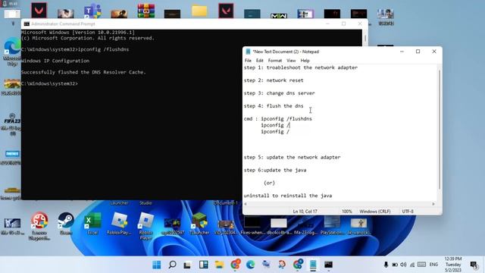Launch Microsoft Edge from the desktop shortcut

click(x=12, y=51)
